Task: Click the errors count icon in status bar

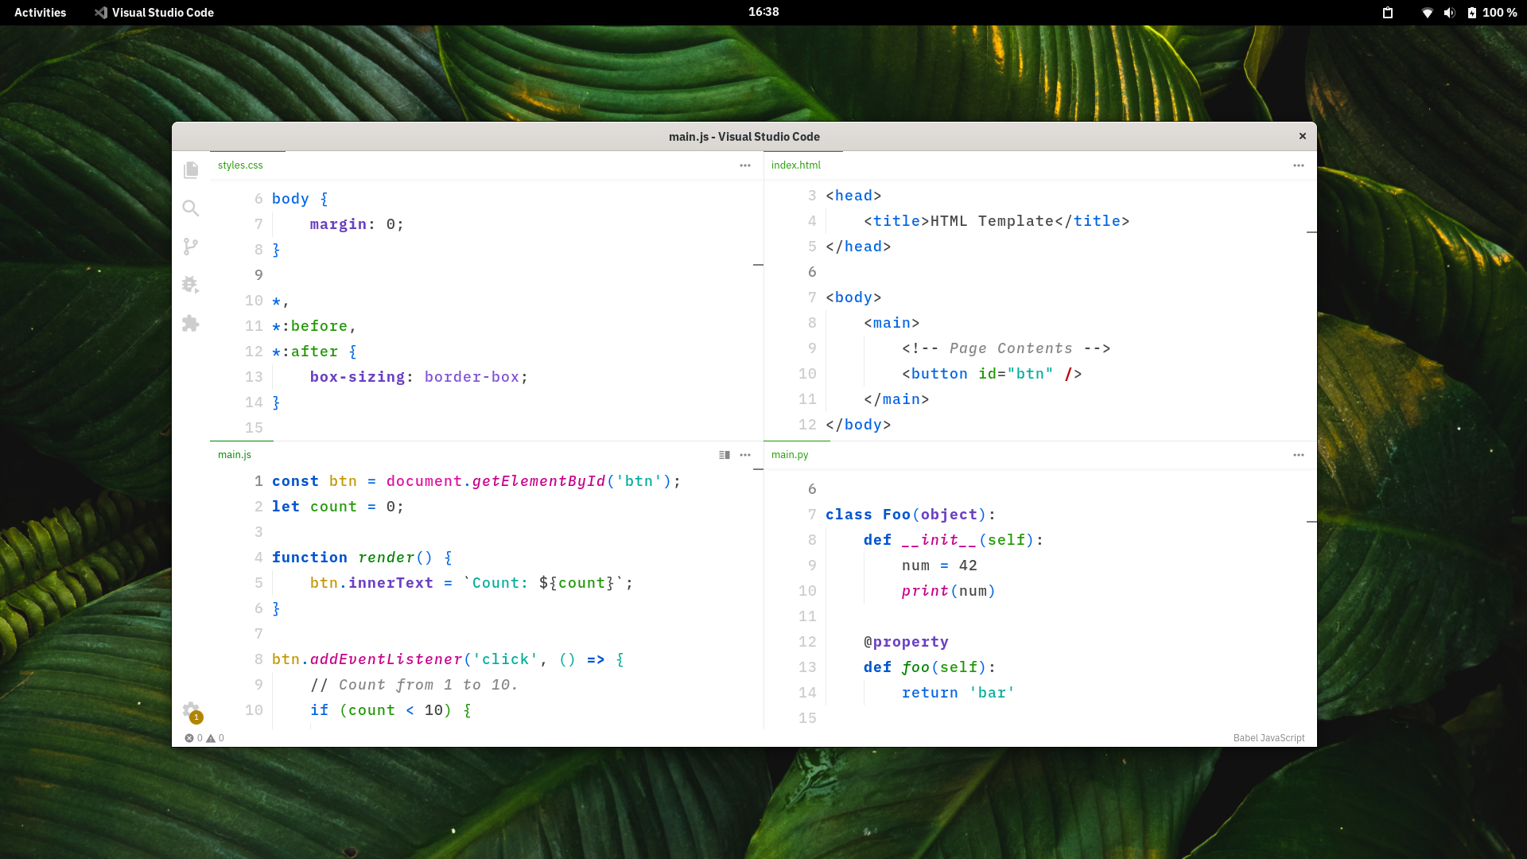Action: (x=190, y=738)
